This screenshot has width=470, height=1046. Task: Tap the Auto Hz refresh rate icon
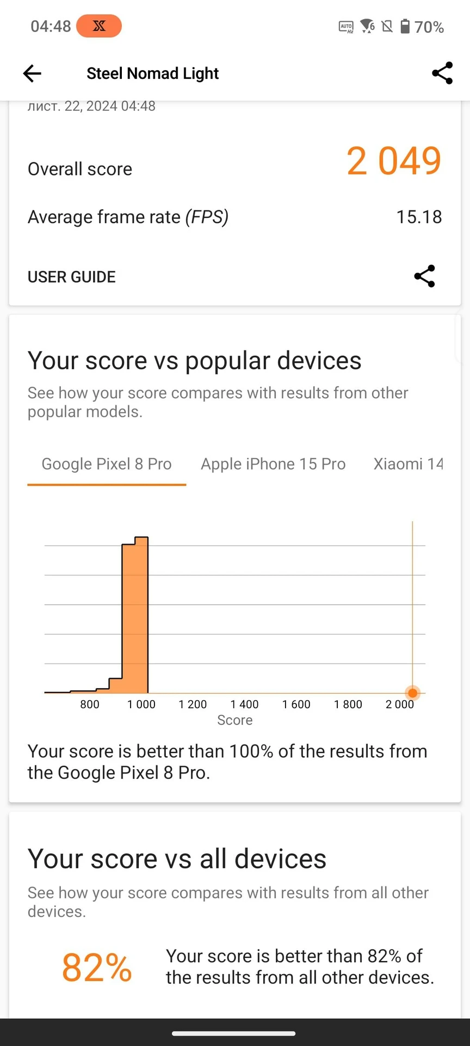(346, 27)
